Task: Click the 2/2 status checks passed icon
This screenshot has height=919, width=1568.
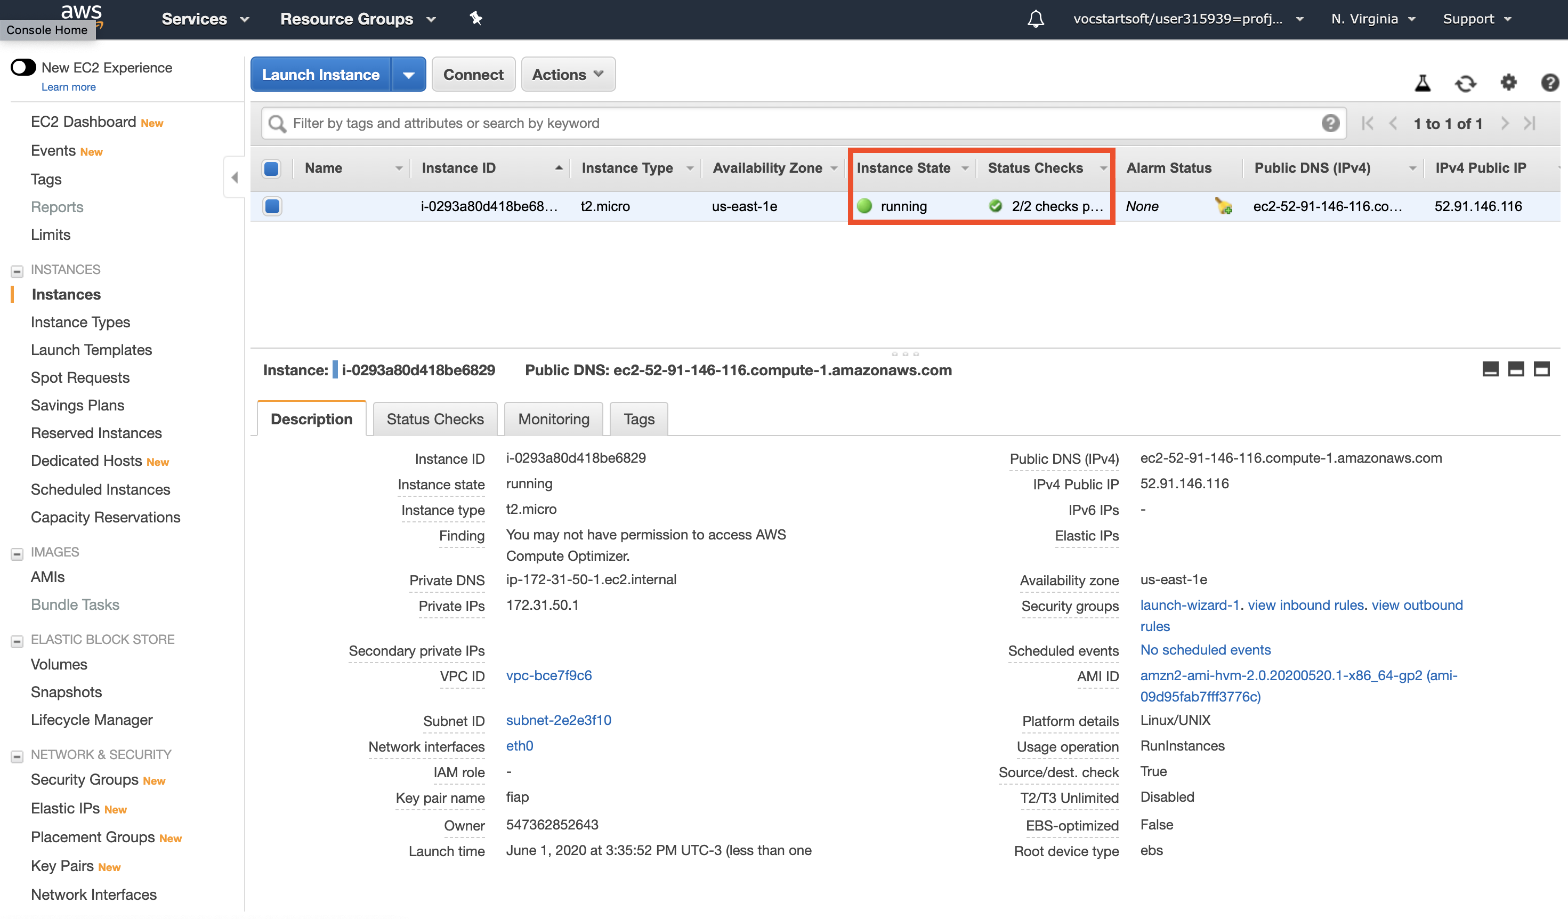Action: (994, 207)
